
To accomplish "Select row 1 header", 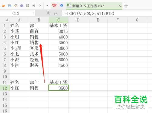I will [5, 26].
